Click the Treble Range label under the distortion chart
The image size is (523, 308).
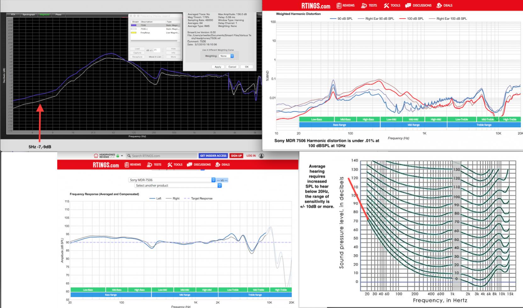click(x=484, y=125)
